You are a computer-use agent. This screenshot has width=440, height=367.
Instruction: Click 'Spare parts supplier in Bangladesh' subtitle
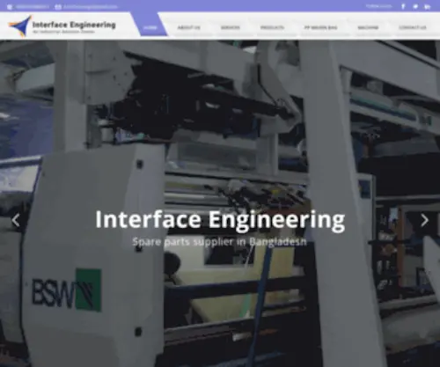(219, 242)
